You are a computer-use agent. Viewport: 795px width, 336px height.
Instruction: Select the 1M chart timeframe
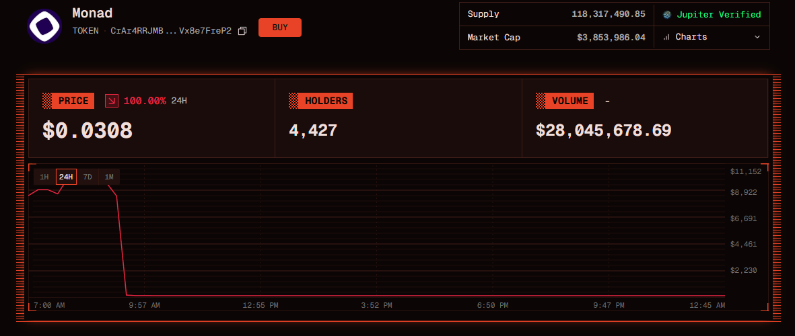(x=109, y=177)
